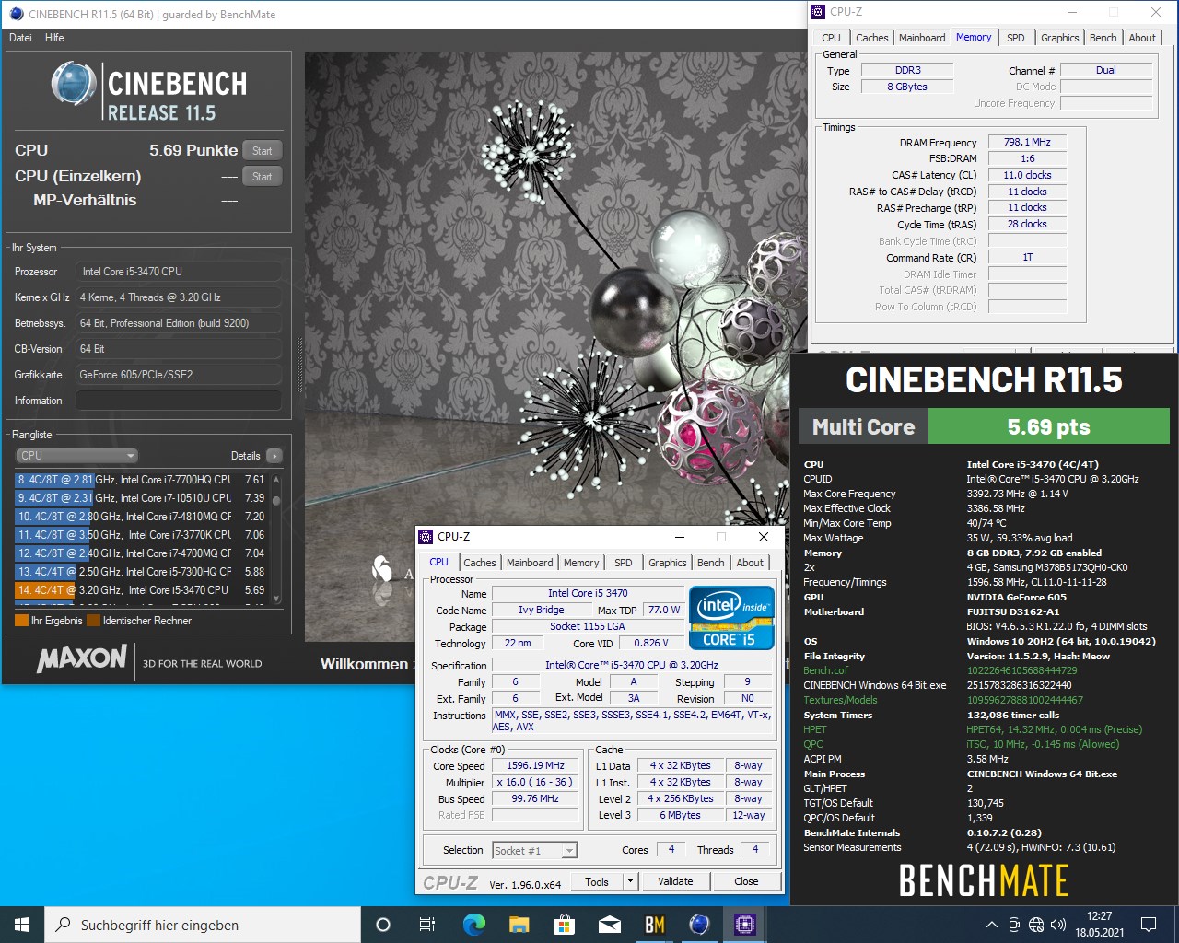
Task: Click Bench.cof link in BenchMate panel
Action: [x=825, y=670]
